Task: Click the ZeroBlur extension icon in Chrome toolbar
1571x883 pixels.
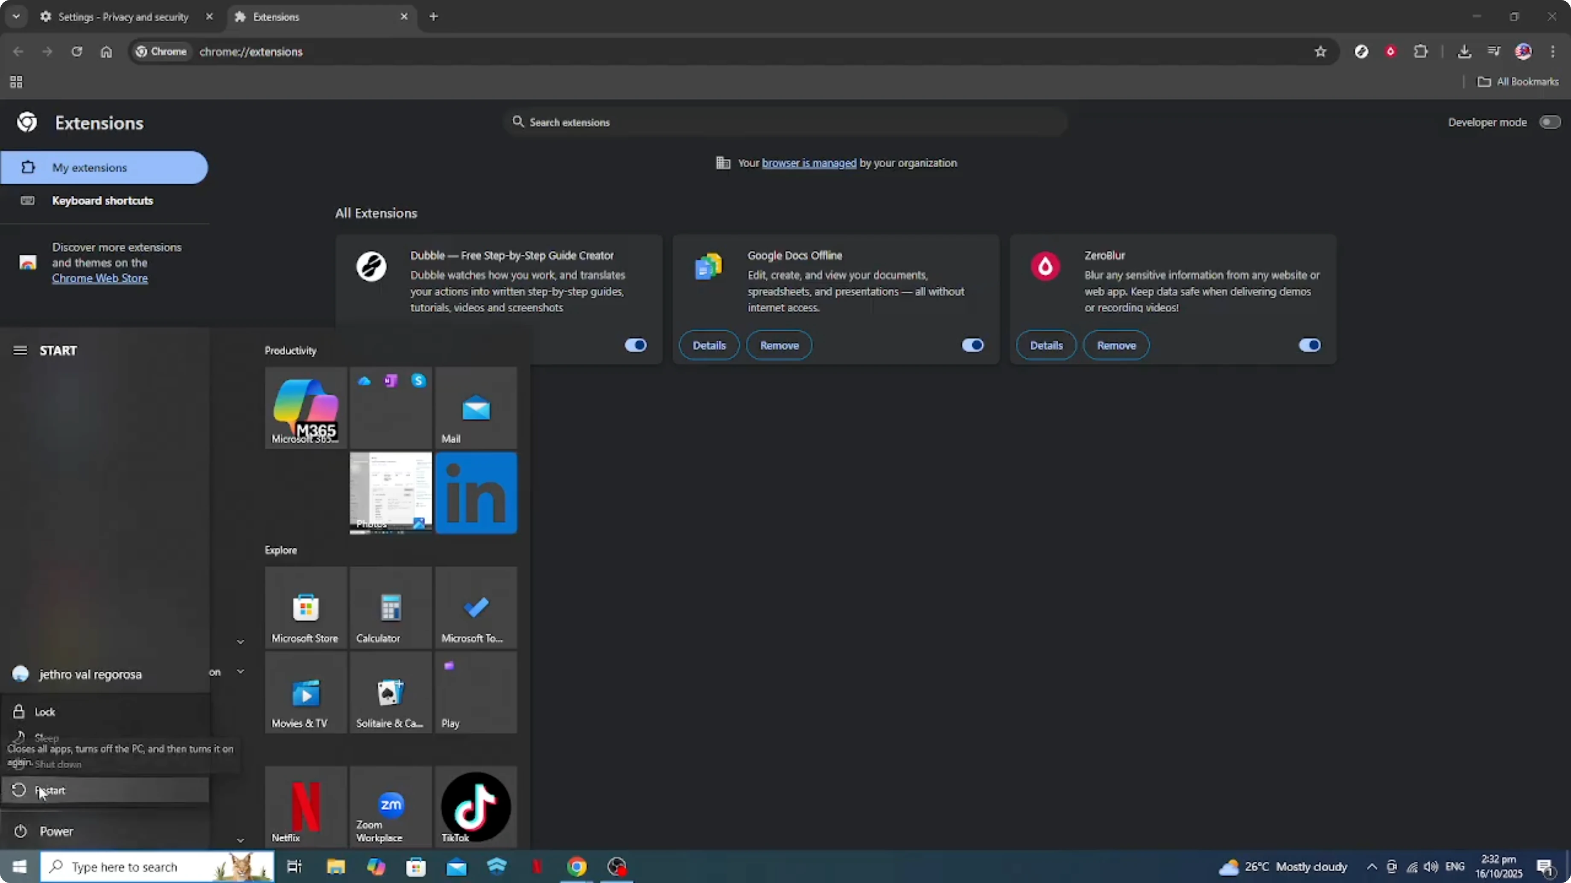Action: [1390, 52]
